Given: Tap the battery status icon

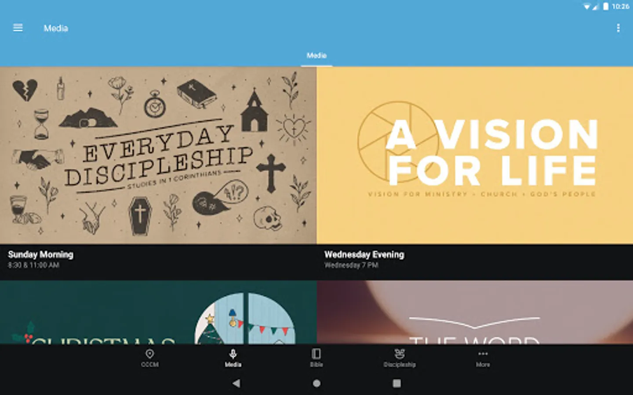Looking at the screenshot, I should [606, 6].
